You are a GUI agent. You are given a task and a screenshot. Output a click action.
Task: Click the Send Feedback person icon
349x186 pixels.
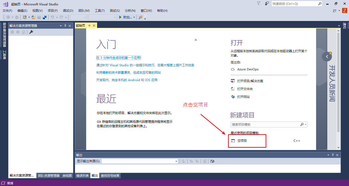(x=267, y=4)
